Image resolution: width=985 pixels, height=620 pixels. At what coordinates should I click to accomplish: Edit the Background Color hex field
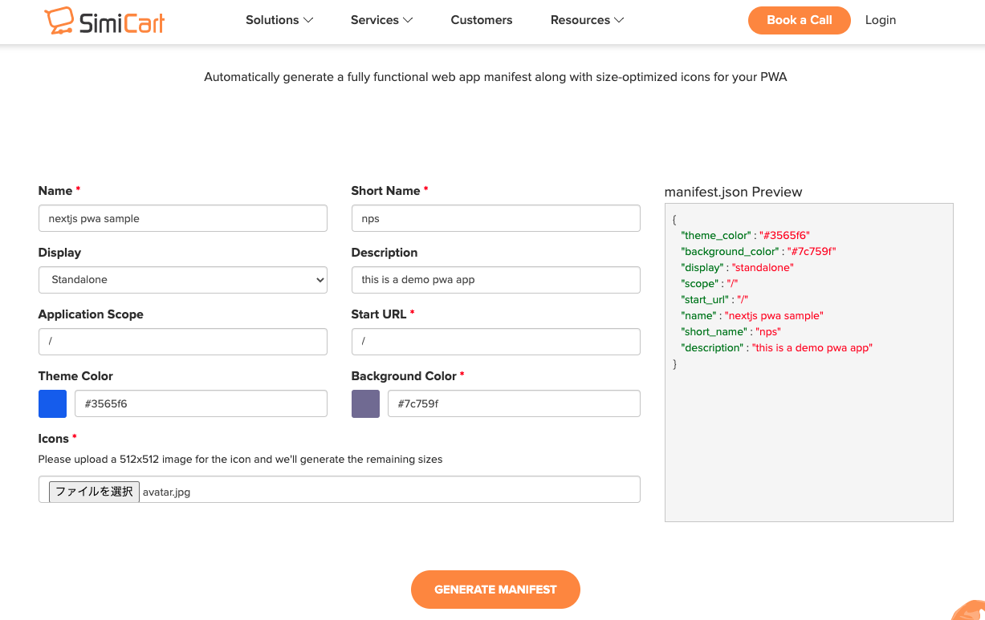point(514,403)
